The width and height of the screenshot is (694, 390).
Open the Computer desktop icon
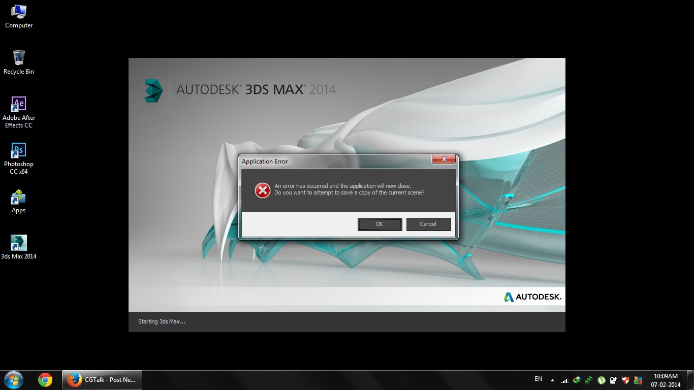click(x=19, y=16)
